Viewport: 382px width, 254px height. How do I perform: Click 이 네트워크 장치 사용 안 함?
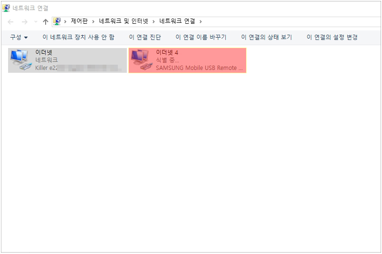(78, 37)
